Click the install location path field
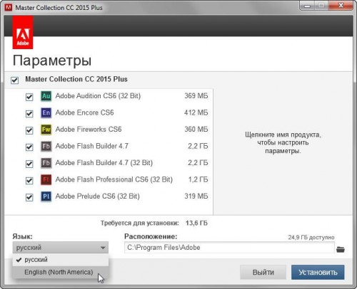The height and width of the screenshot is (289, 357). [x=229, y=248]
